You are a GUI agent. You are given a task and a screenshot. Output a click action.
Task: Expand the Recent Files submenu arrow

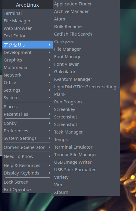pyautogui.click(x=50, y=114)
